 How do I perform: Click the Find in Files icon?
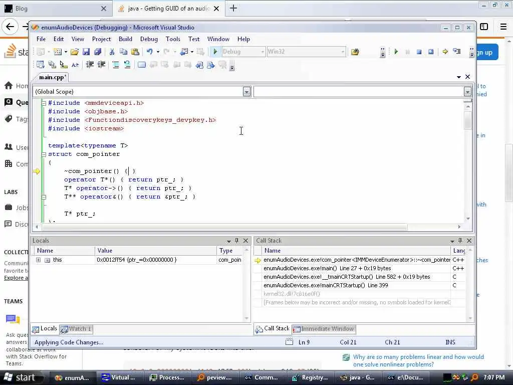(x=355, y=52)
